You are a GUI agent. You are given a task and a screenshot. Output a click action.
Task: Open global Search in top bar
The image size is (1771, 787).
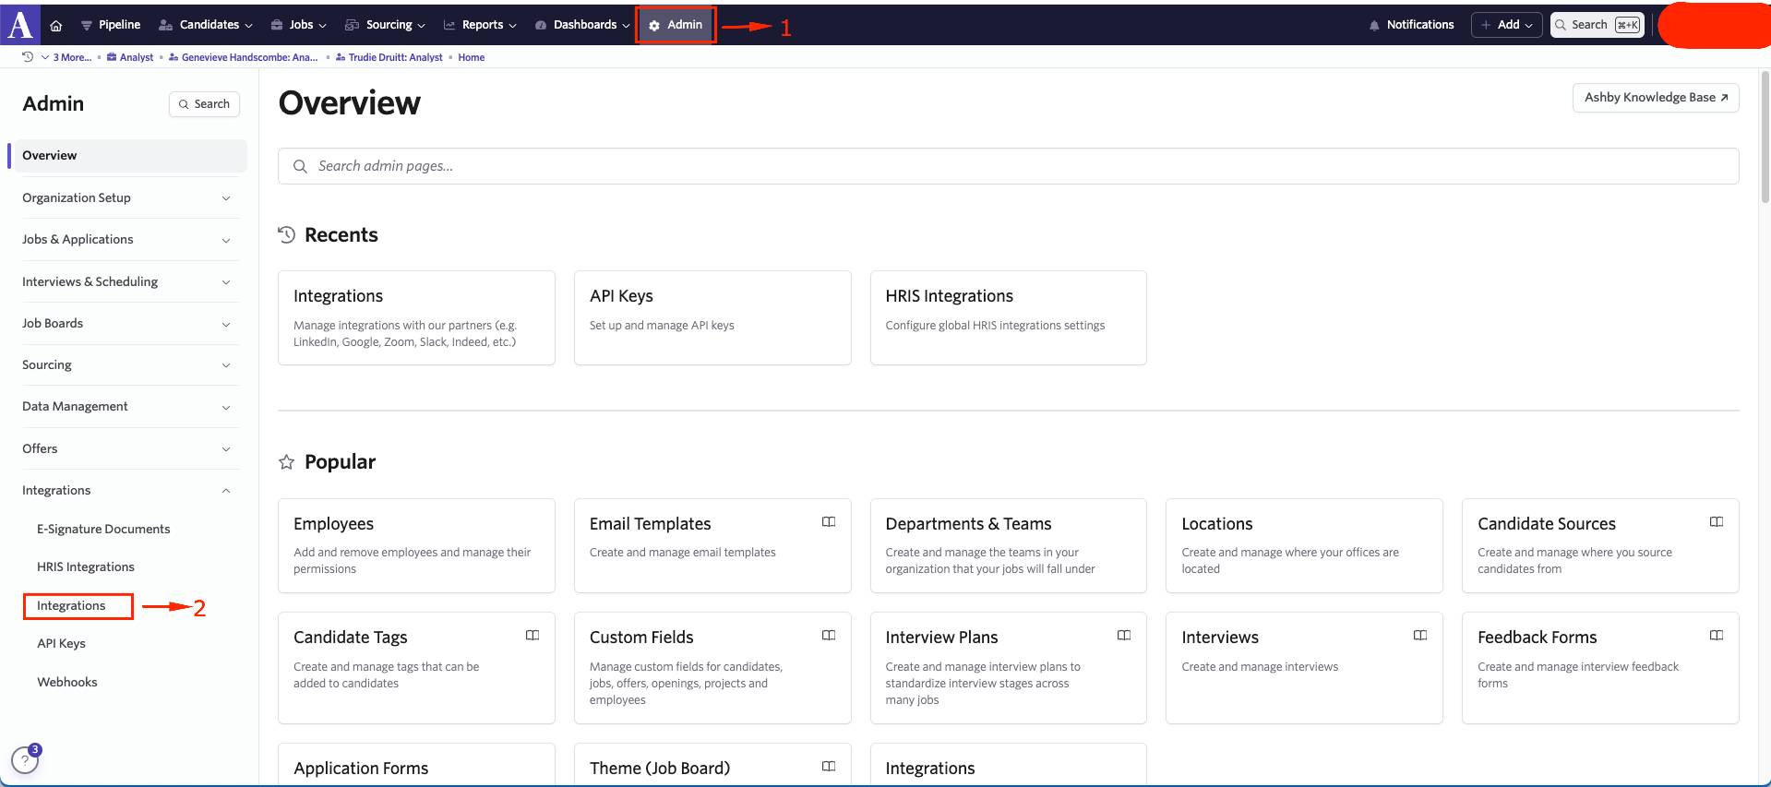[x=1597, y=25]
